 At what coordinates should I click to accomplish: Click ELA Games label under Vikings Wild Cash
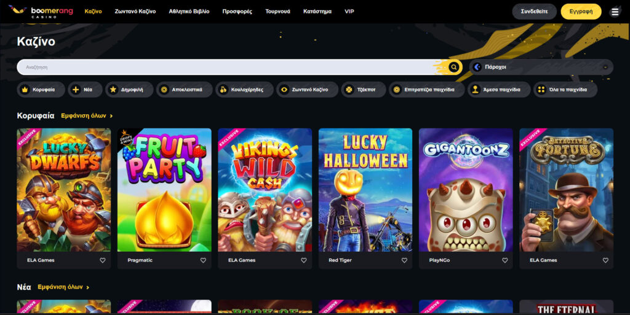point(241,260)
